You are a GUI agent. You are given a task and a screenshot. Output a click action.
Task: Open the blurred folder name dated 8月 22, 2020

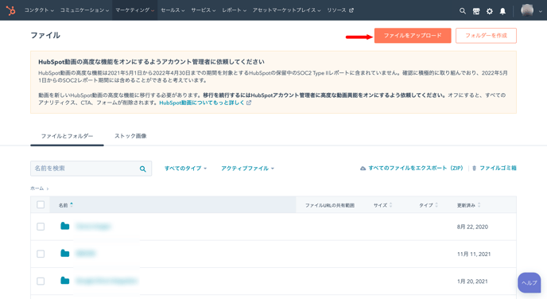click(x=93, y=227)
